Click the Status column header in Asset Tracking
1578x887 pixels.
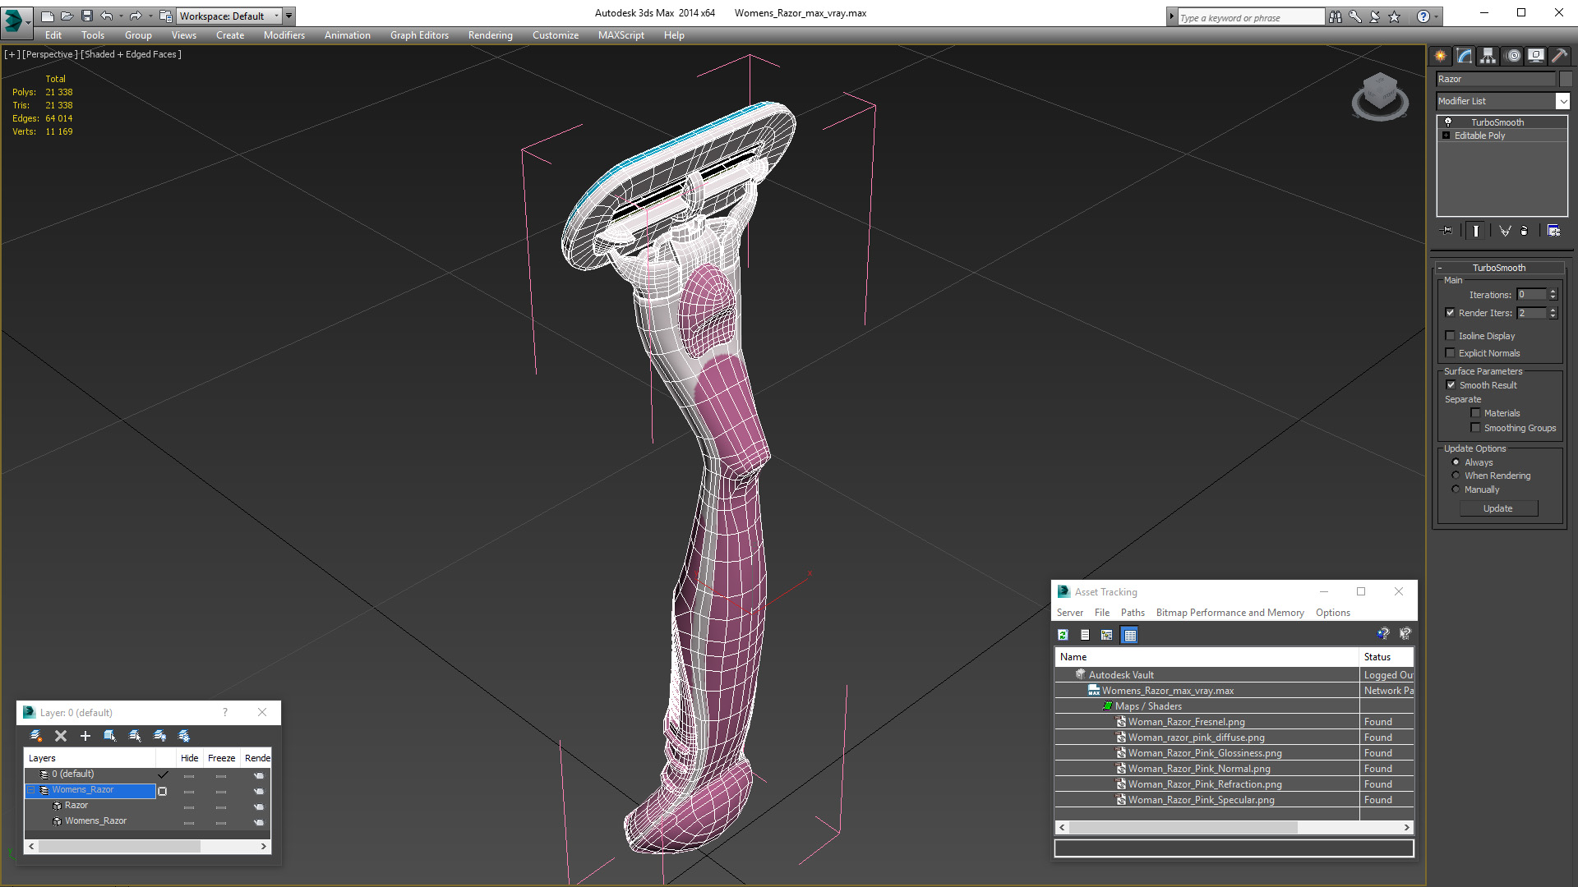[1386, 657]
